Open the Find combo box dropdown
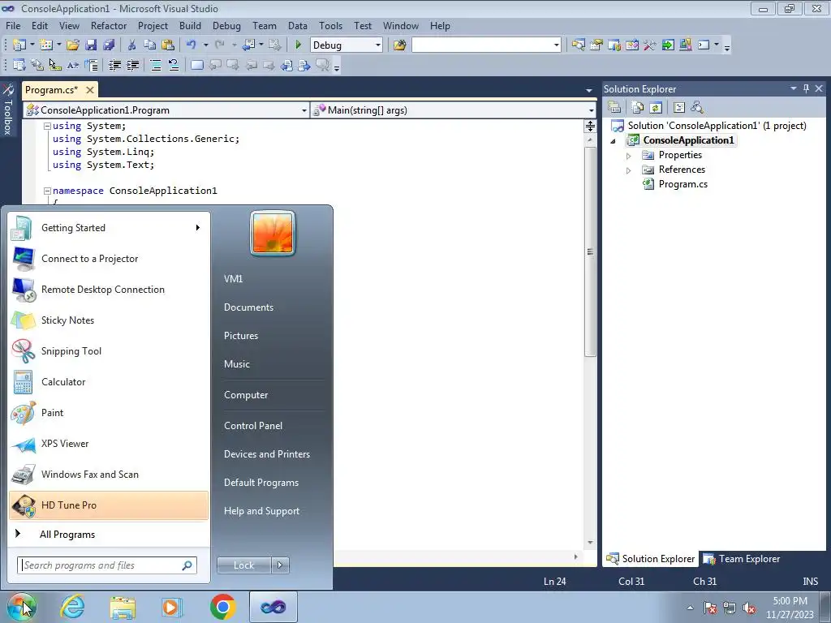 tap(556, 45)
